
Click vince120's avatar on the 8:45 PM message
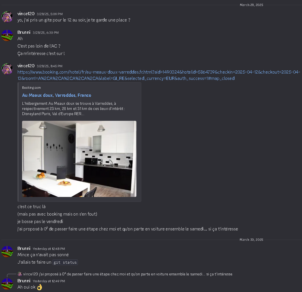(7, 69)
